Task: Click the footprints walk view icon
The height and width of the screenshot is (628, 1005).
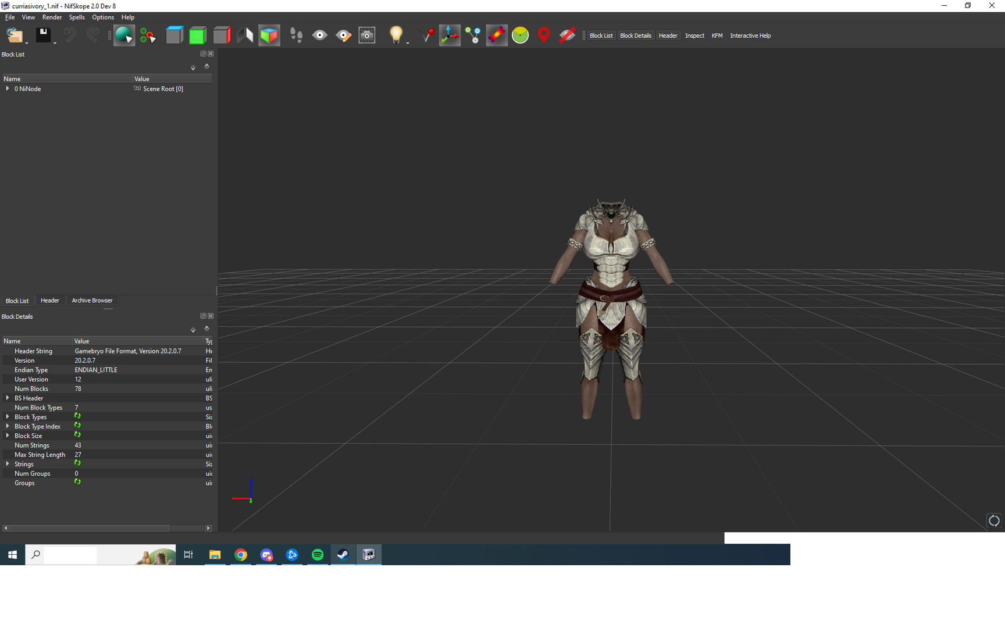Action: (296, 35)
